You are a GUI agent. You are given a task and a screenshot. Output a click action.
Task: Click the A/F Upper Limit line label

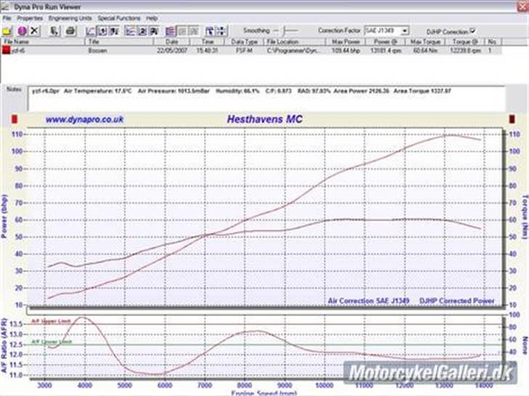51,321
